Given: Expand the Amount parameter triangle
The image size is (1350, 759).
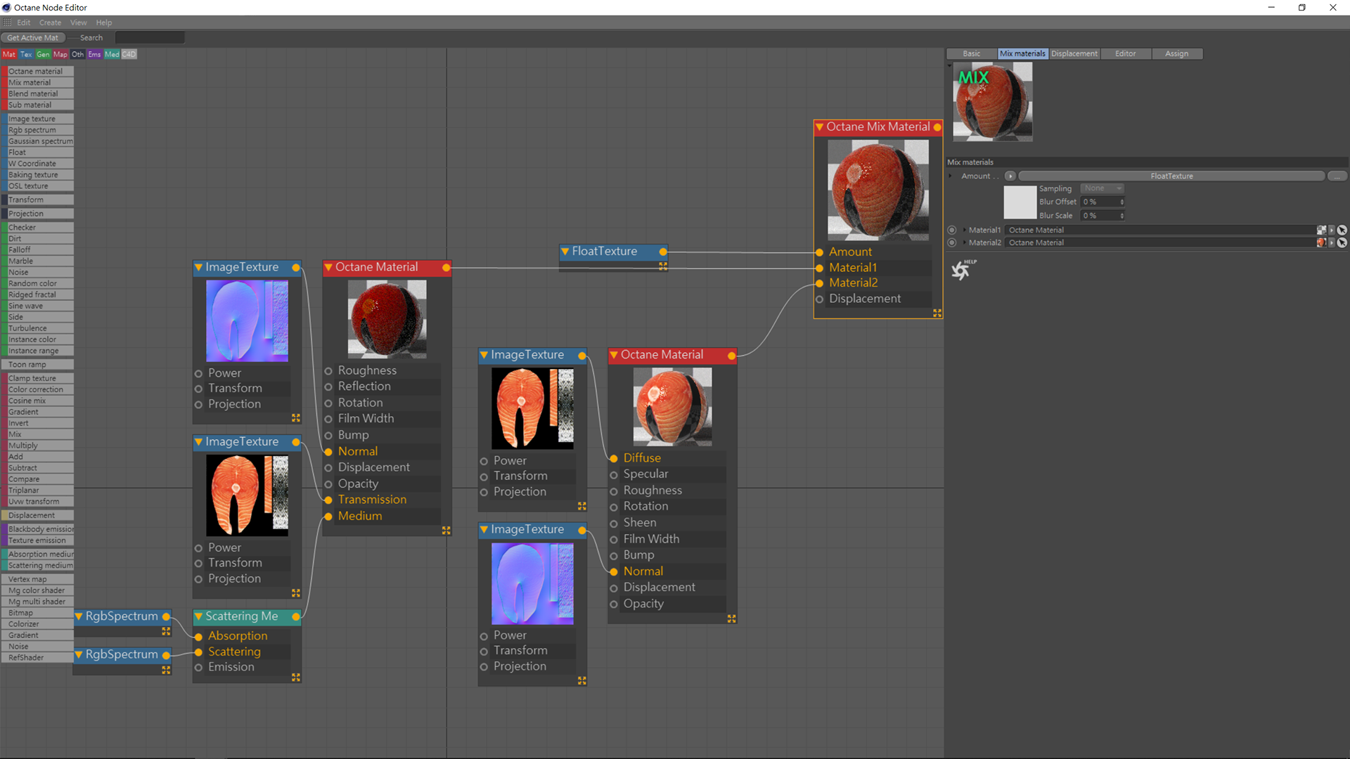Looking at the screenshot, I should (951, 176).
